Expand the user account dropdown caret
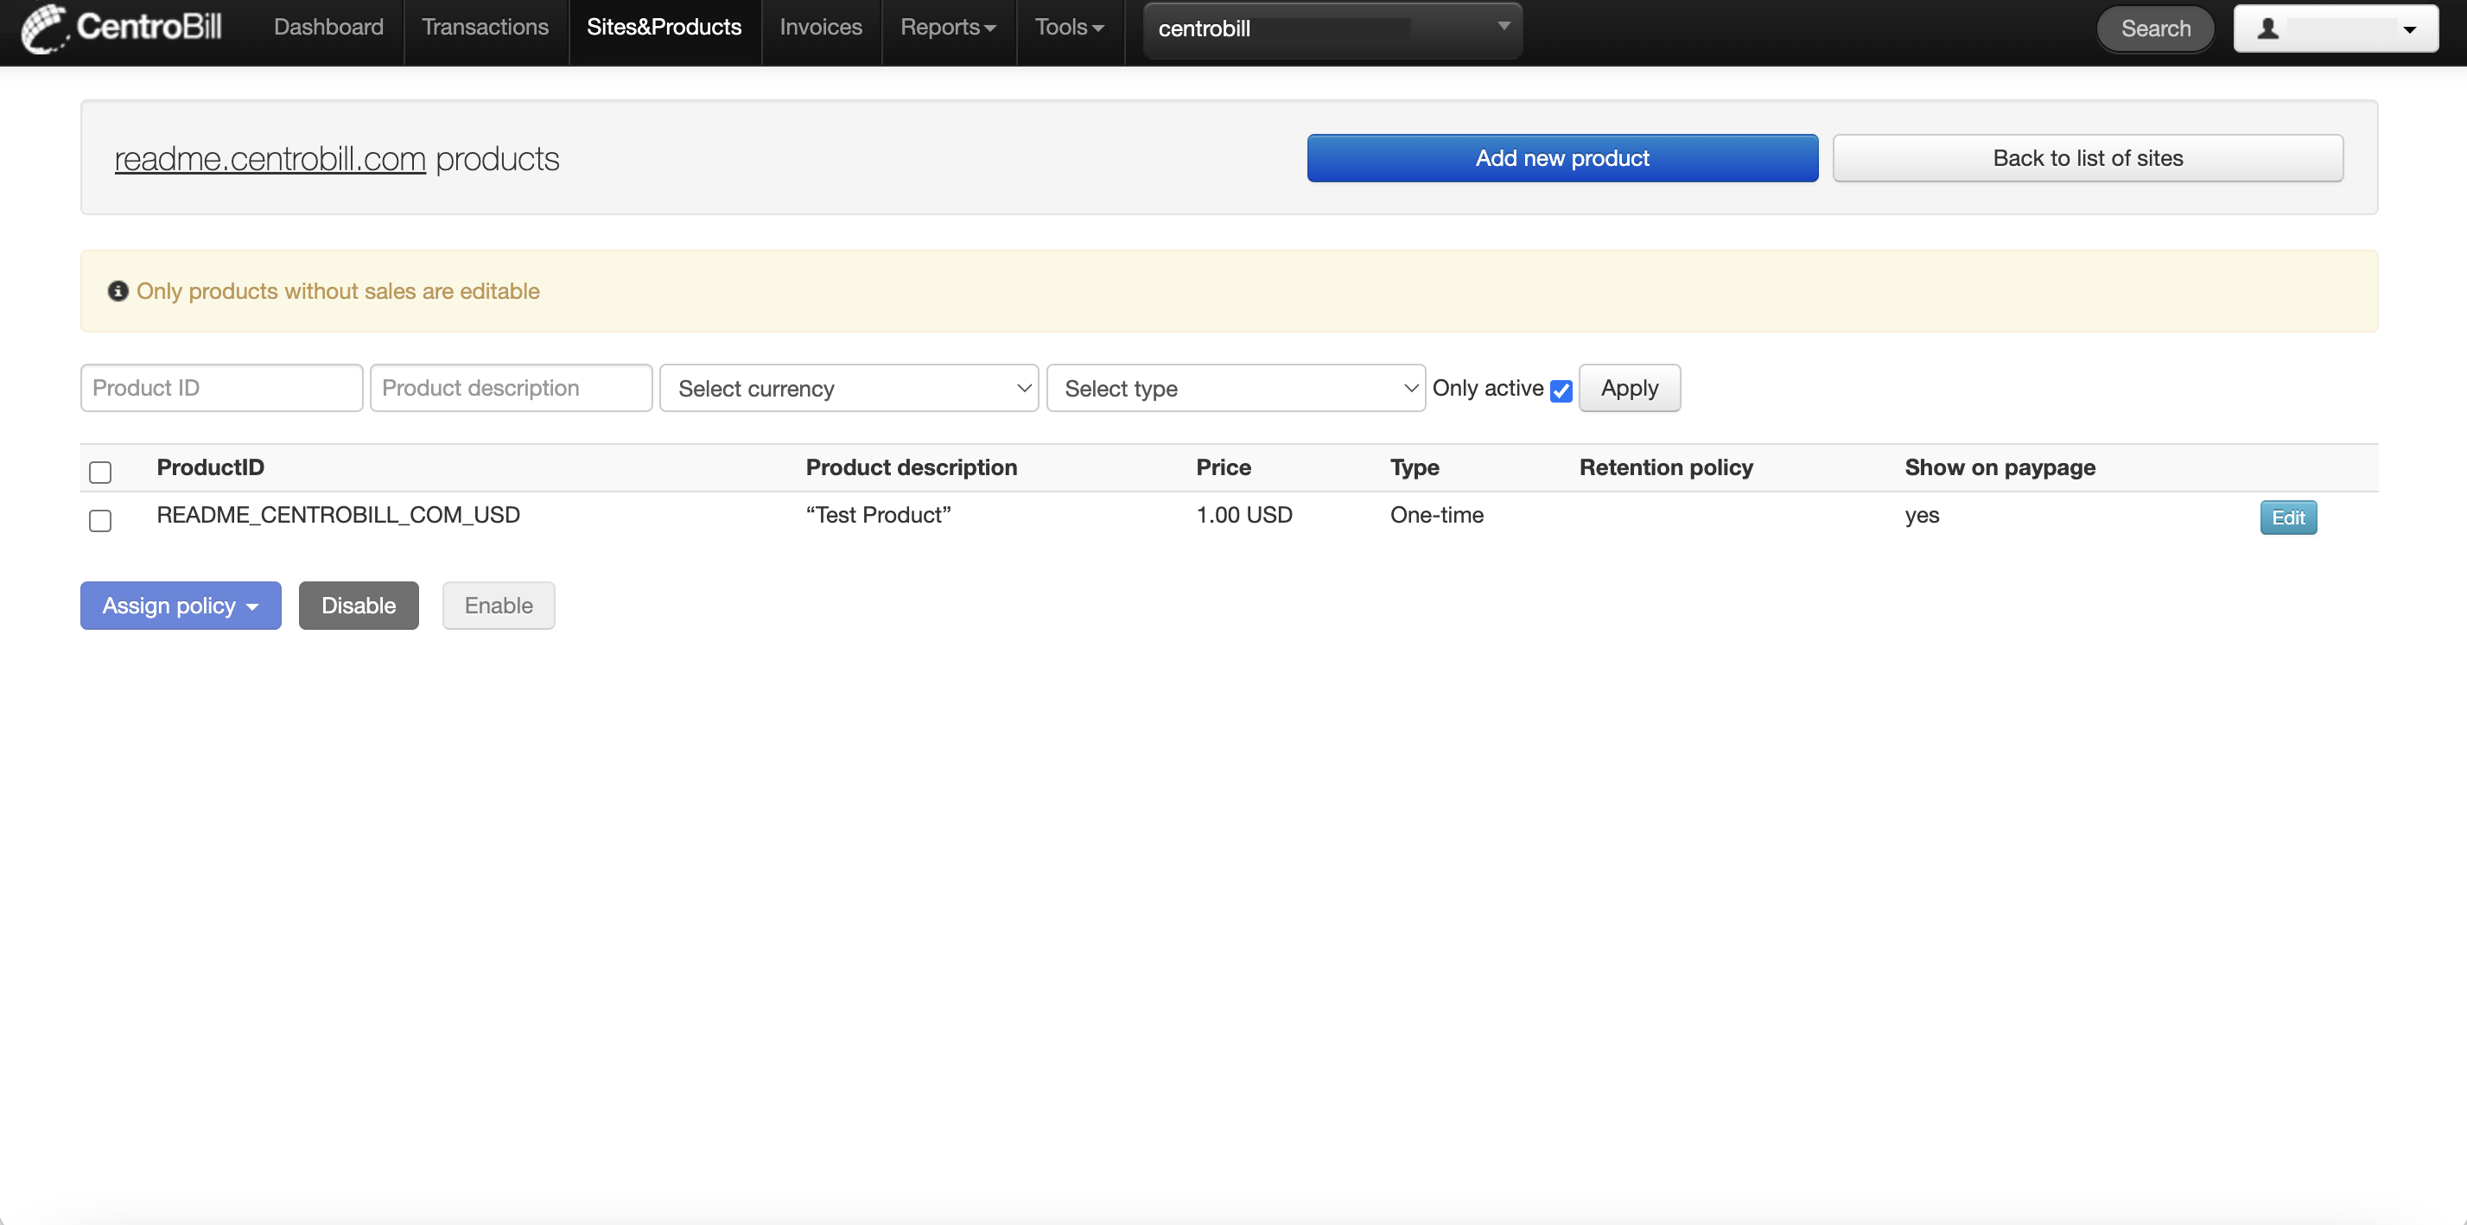2467x1225 pixels. tap(2410, 29)
